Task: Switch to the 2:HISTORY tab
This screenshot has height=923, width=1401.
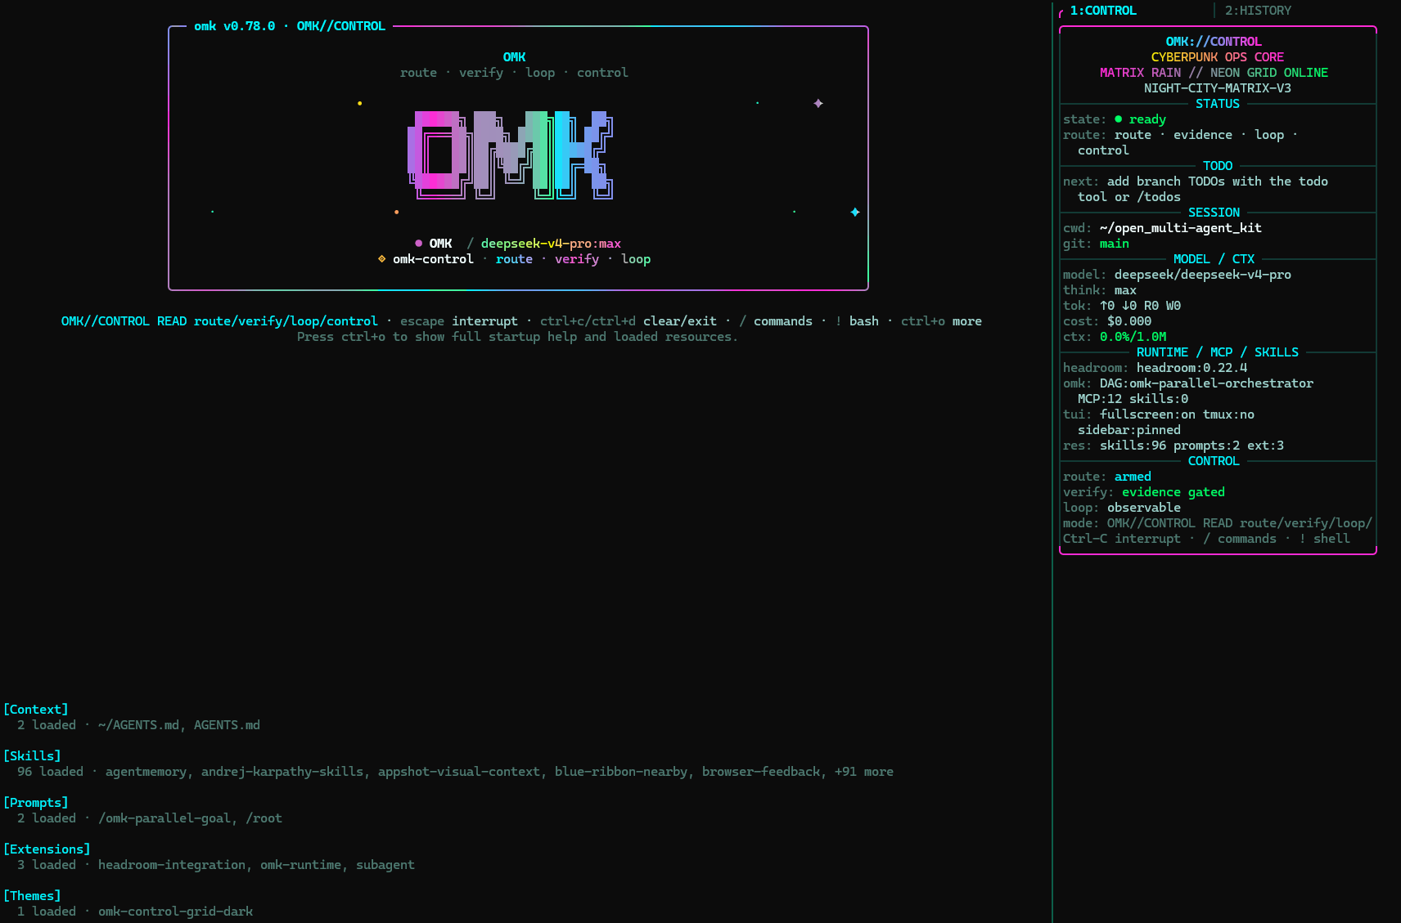Action: [1258, 11]
